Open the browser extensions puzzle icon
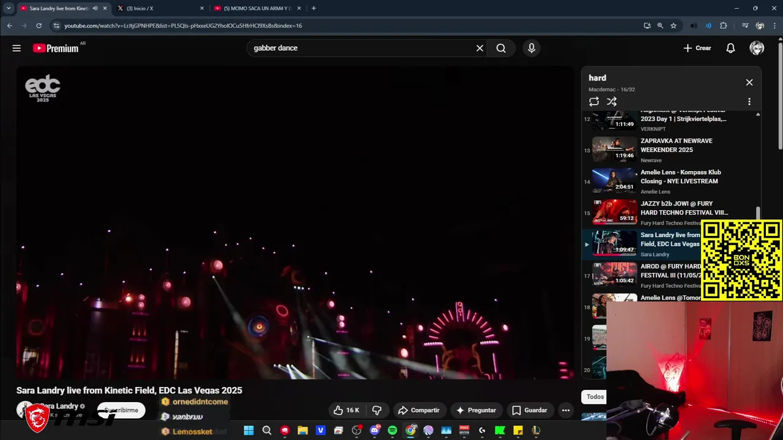The width and height of the screenshot is (783, 440). click(724, 26)
